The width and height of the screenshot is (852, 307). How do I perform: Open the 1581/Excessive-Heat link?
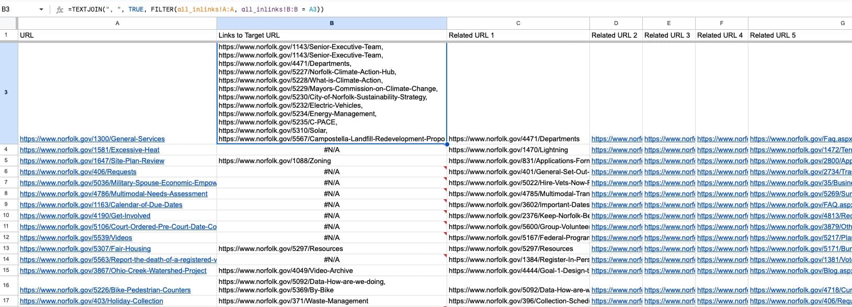pyautogui.click(x=89, y=150)
